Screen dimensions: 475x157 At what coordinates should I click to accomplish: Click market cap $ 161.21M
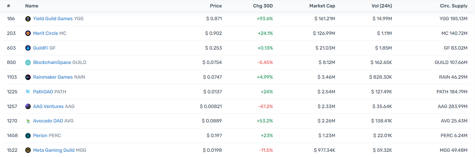(x=325, y=19)
